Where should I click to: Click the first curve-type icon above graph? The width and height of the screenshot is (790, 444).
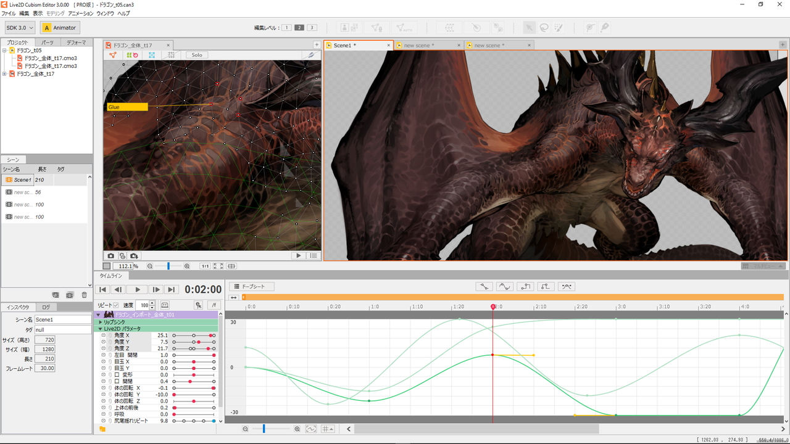[x=484, y=287]
